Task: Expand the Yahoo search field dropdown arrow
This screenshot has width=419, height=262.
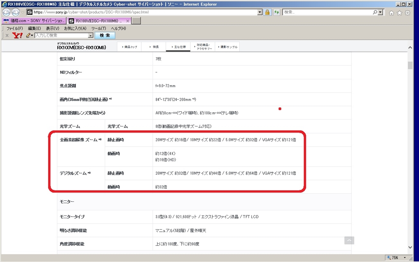Action: (x=90, y=35)
